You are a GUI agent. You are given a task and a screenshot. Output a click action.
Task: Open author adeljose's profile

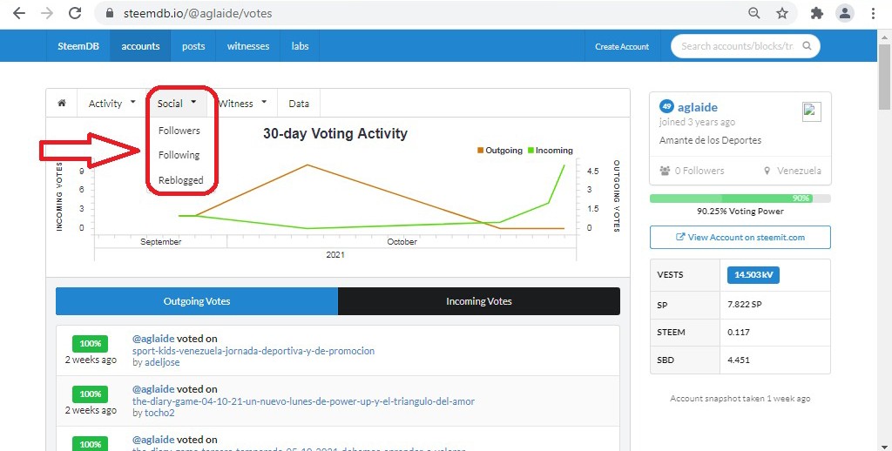coord(161,362)
